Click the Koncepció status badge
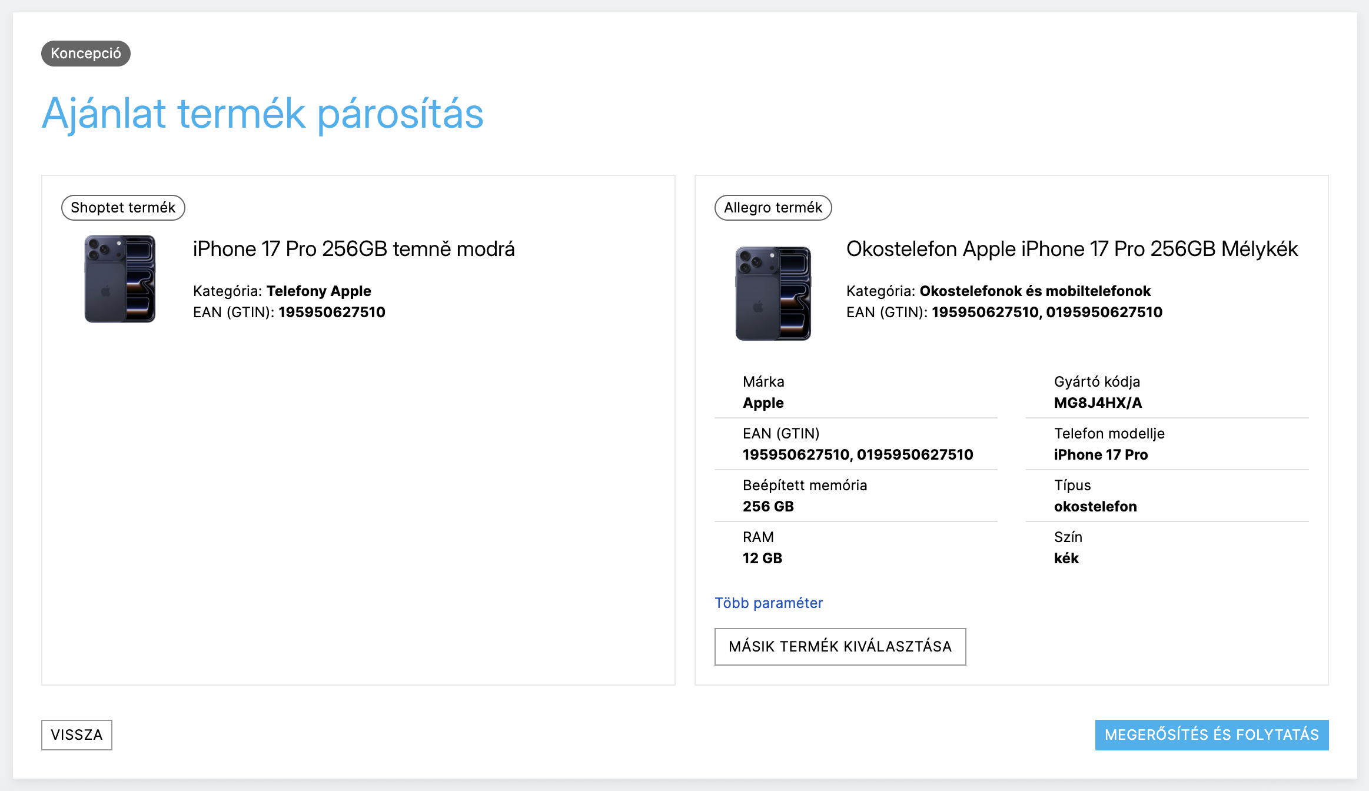Image resolution: width=1369 pixels, height=791 pixels. (x=86, y=54)
